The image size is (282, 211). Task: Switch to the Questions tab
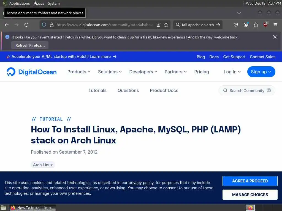(128, 90)
